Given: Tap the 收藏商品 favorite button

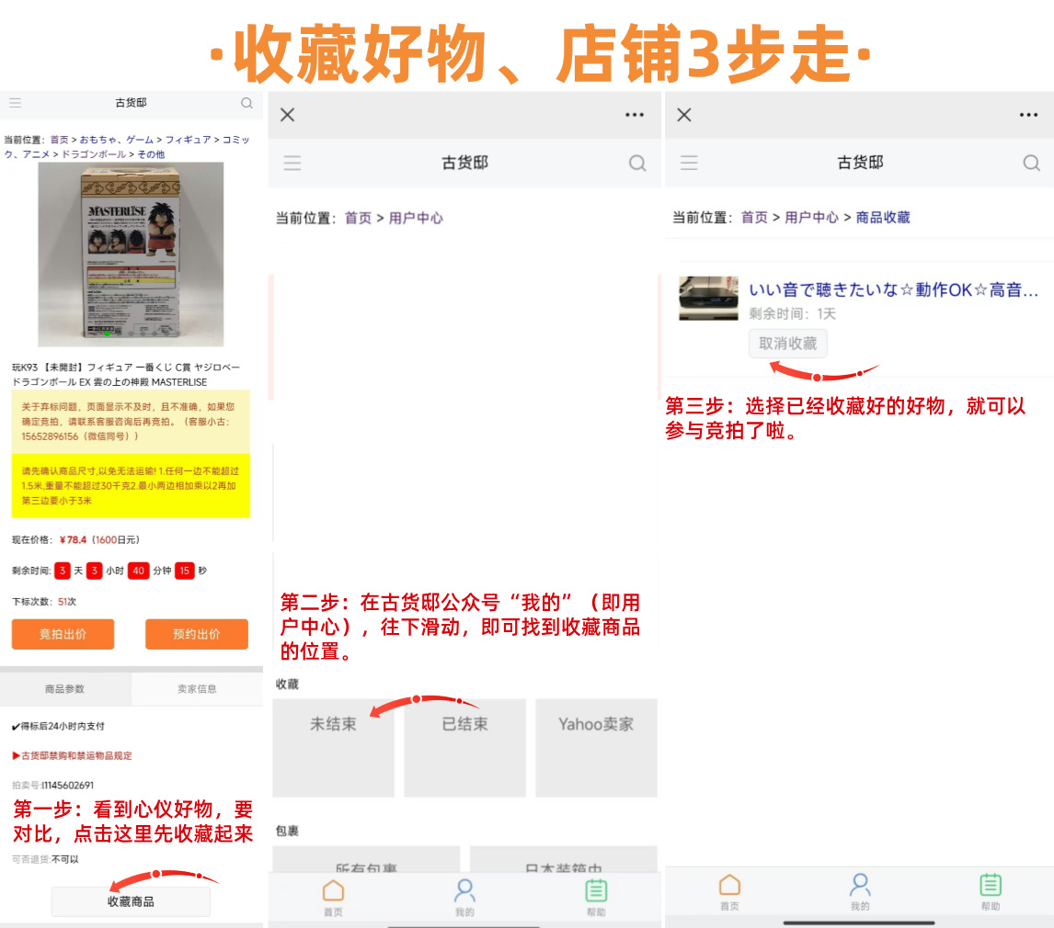Looking at the screenshot, I should (x=130, y=901).
